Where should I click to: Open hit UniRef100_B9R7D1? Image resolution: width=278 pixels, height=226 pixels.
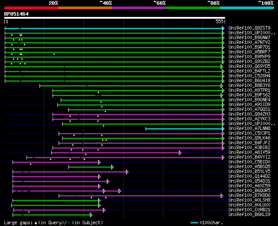pos(249,47)
